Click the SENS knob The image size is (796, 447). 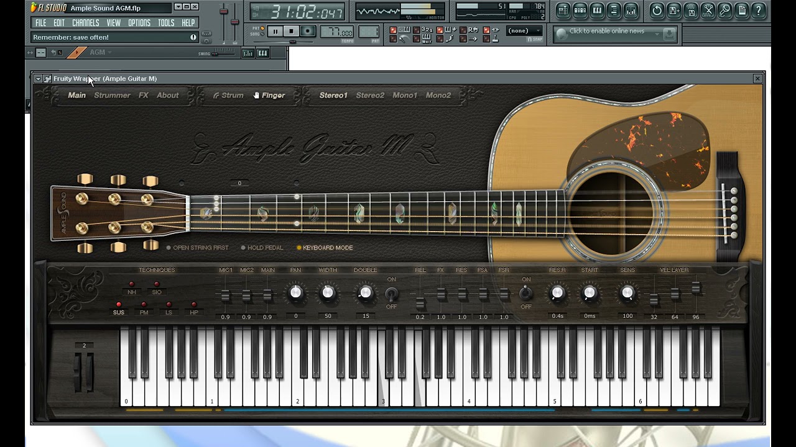627,293
